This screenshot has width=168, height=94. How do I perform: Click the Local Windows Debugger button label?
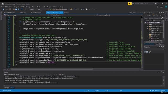click(x=60, y=9)
